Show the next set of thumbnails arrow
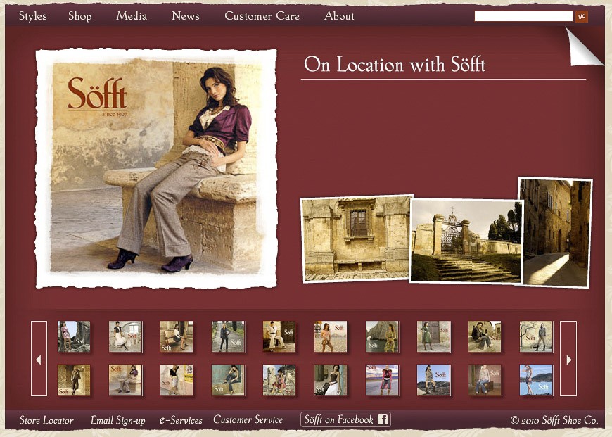The height and width of the screenshot is (437, 612). pos(568,358)
